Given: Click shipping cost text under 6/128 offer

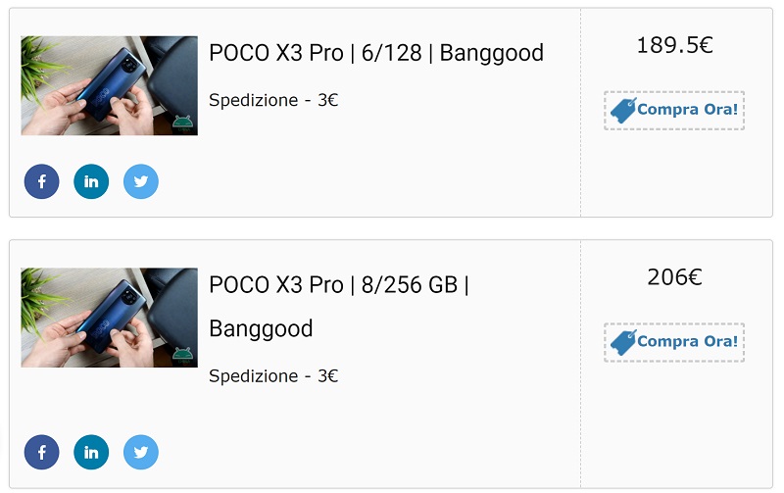Looking at the screenshot, I should click(273, 100).
